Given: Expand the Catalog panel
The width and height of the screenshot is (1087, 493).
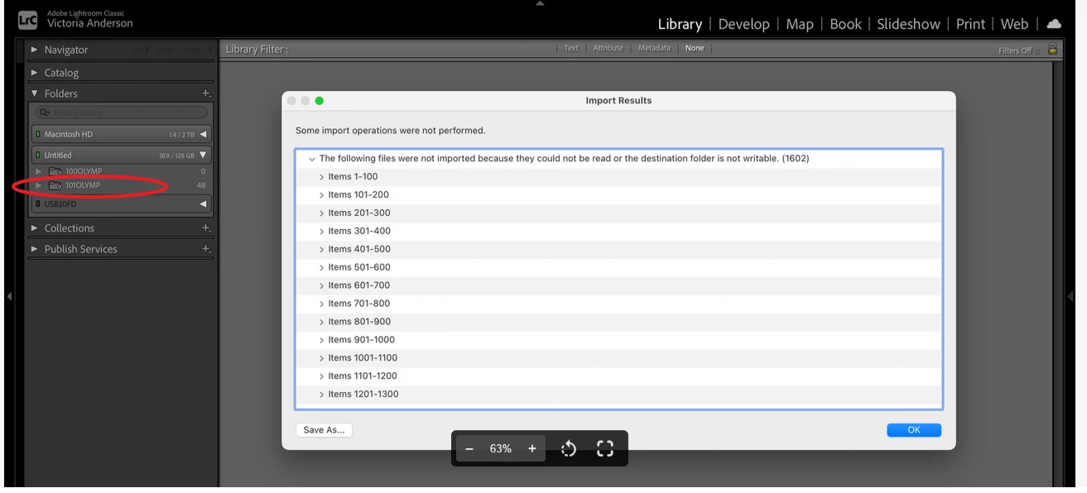Looking at the screenshot, I should click(x=34, y=73).
